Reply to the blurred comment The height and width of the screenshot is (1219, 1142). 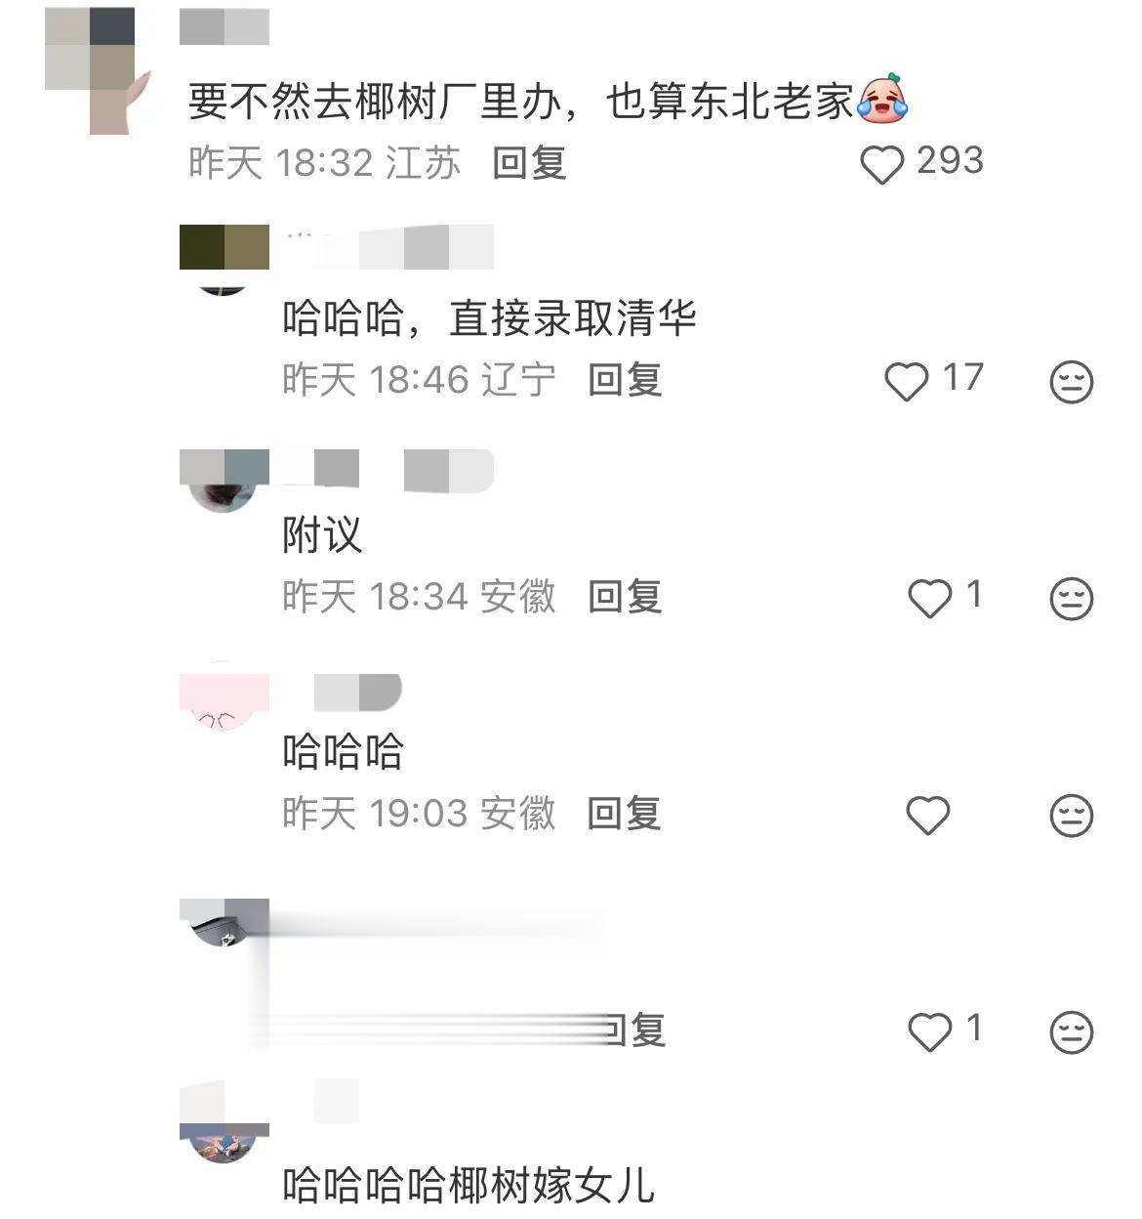(634, 1030)
